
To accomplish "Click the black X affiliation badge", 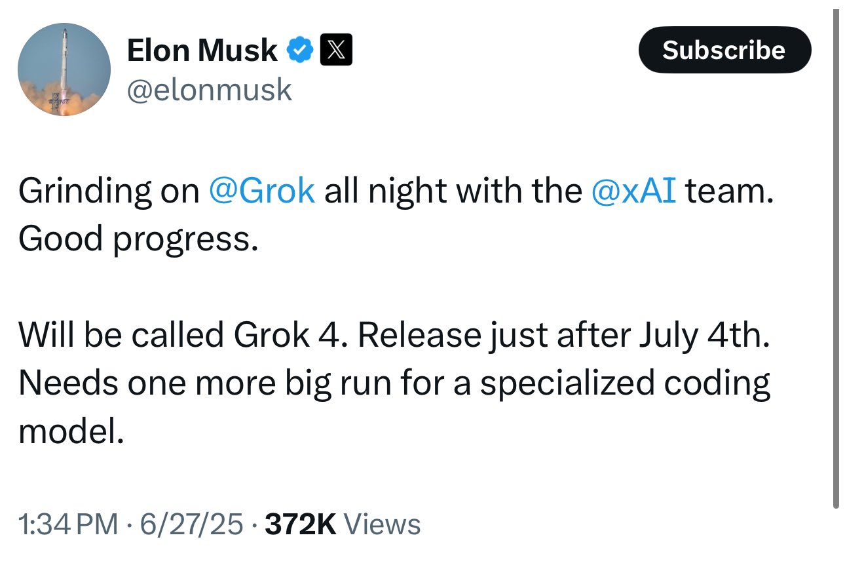I will point(336,50).
